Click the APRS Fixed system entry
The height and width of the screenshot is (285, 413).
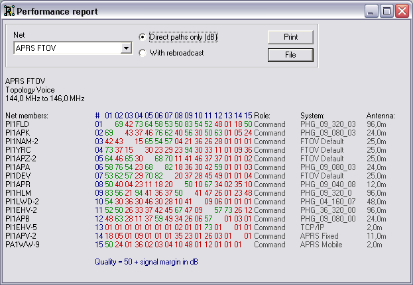(x=320, y=236)
